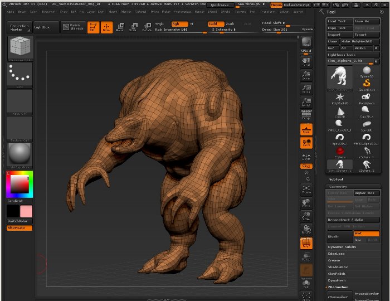This screenshot has width=390, height=301.
Task: Click the Edit mode button
Action: coord(94,26)
